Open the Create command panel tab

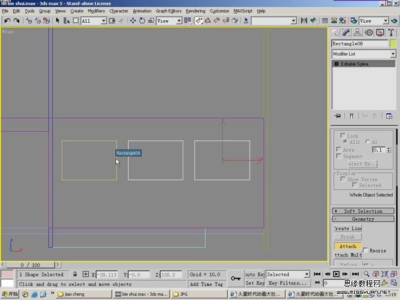[x=335, y=33]
